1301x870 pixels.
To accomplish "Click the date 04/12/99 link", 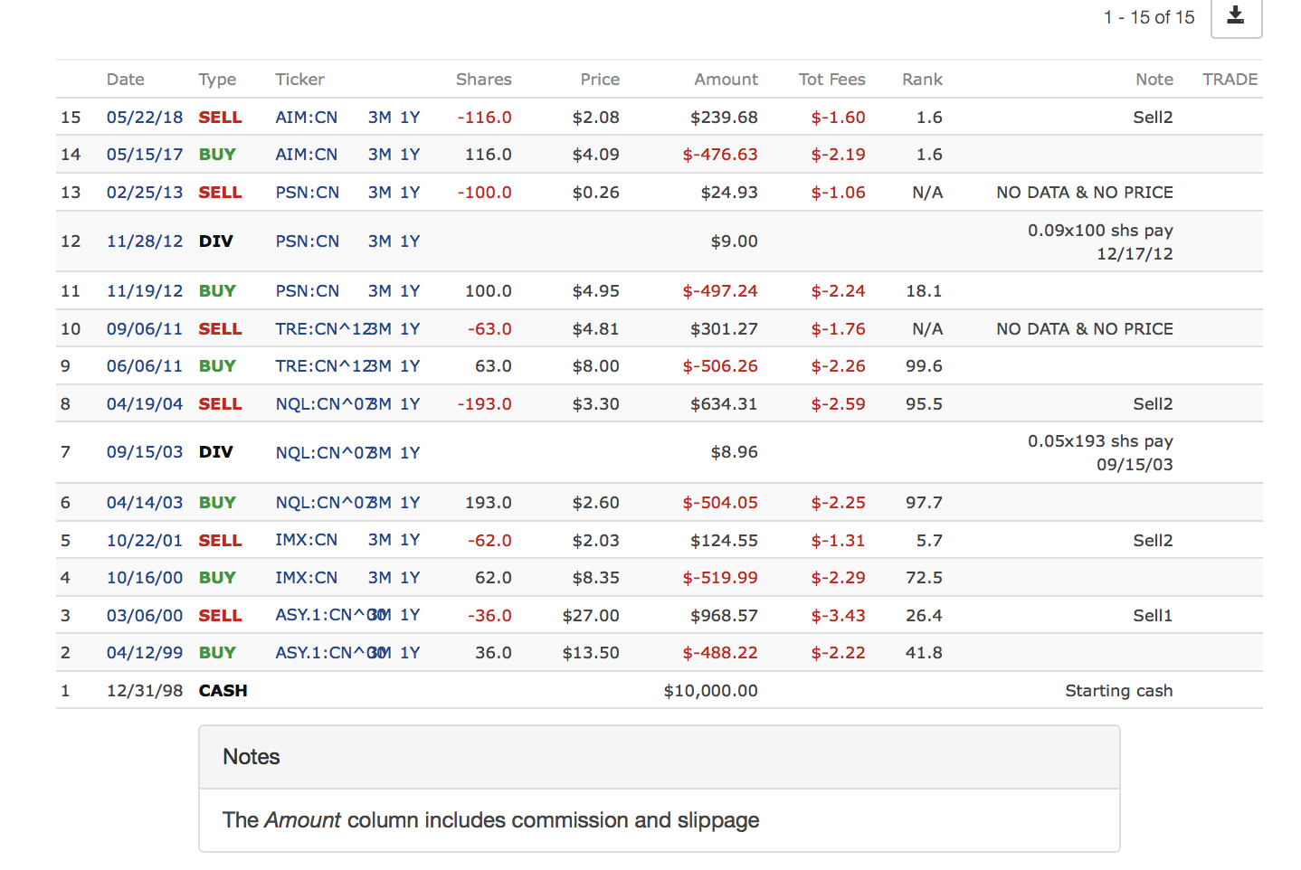I will (x=144, y=653).
